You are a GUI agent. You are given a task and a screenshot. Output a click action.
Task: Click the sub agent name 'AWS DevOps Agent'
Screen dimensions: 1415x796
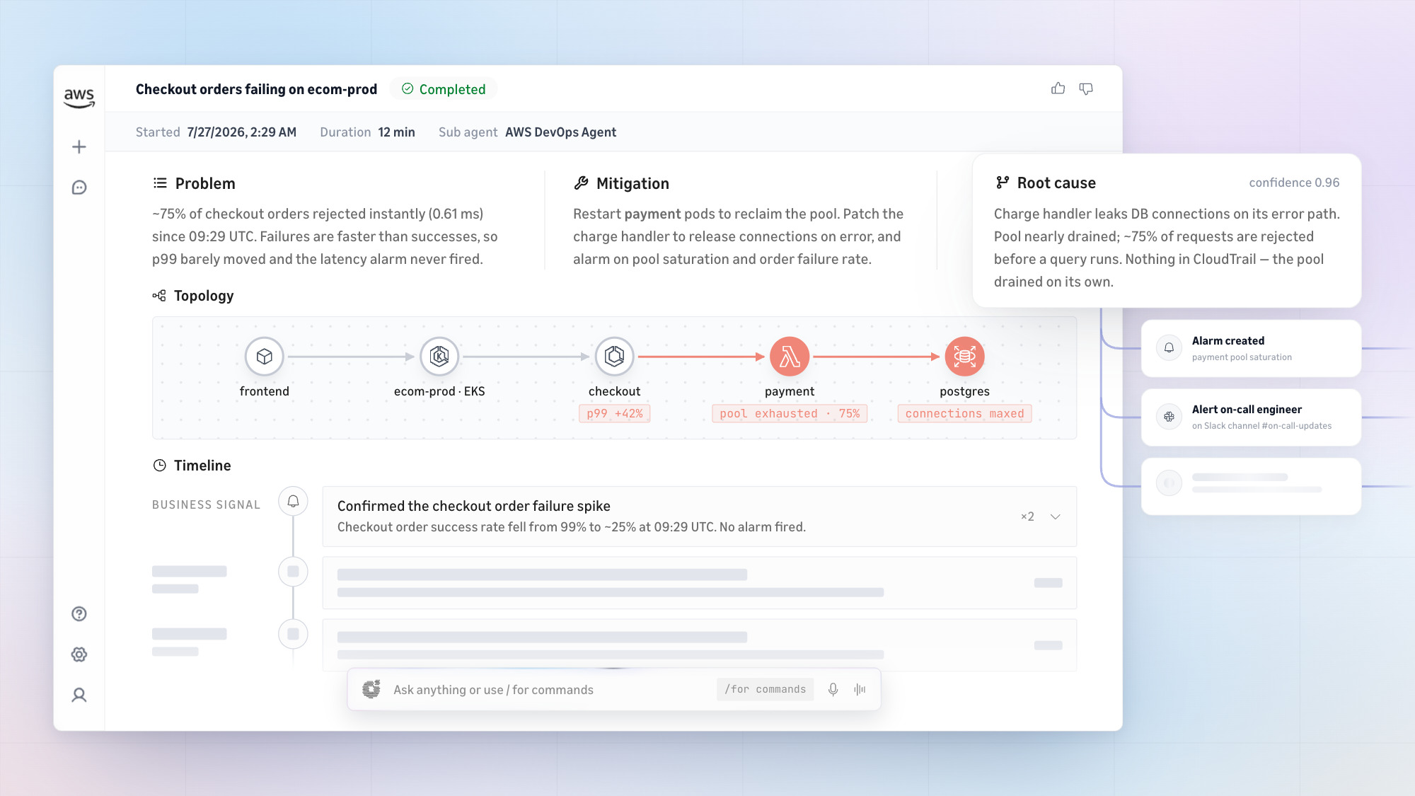(x=560, y=132)
